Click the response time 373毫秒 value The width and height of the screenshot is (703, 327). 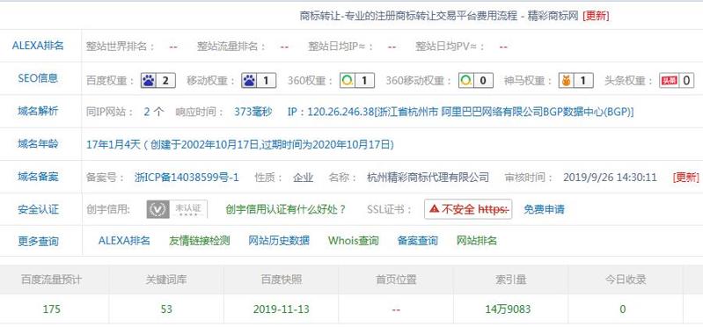tap(253, 112)
